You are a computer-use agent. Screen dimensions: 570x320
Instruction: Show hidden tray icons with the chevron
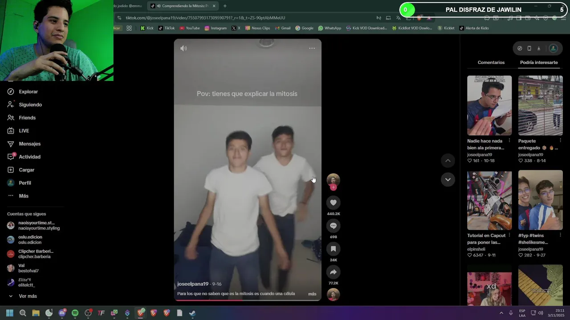click(x=501, y=313)
